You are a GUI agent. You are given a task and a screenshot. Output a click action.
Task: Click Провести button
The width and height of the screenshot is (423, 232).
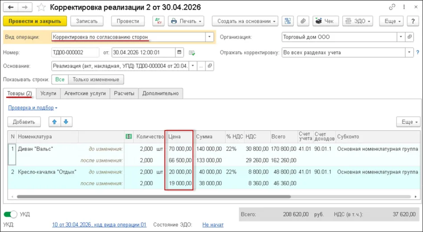pos(128,21)
